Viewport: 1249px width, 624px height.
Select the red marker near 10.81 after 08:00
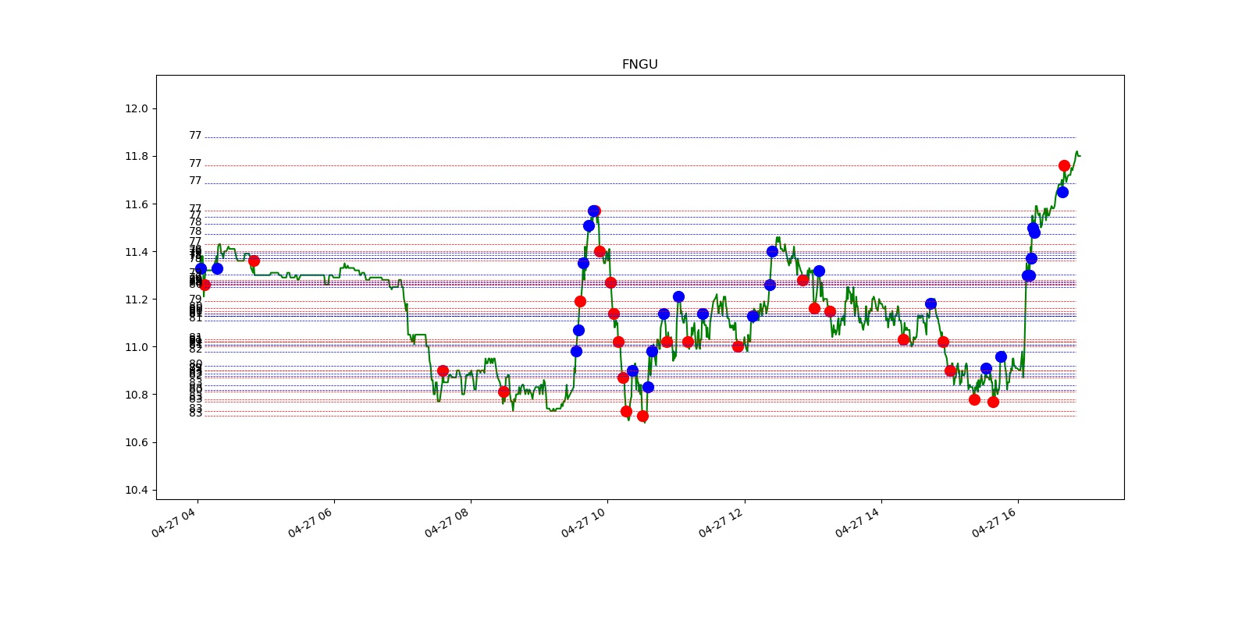[x=504, y=392]
